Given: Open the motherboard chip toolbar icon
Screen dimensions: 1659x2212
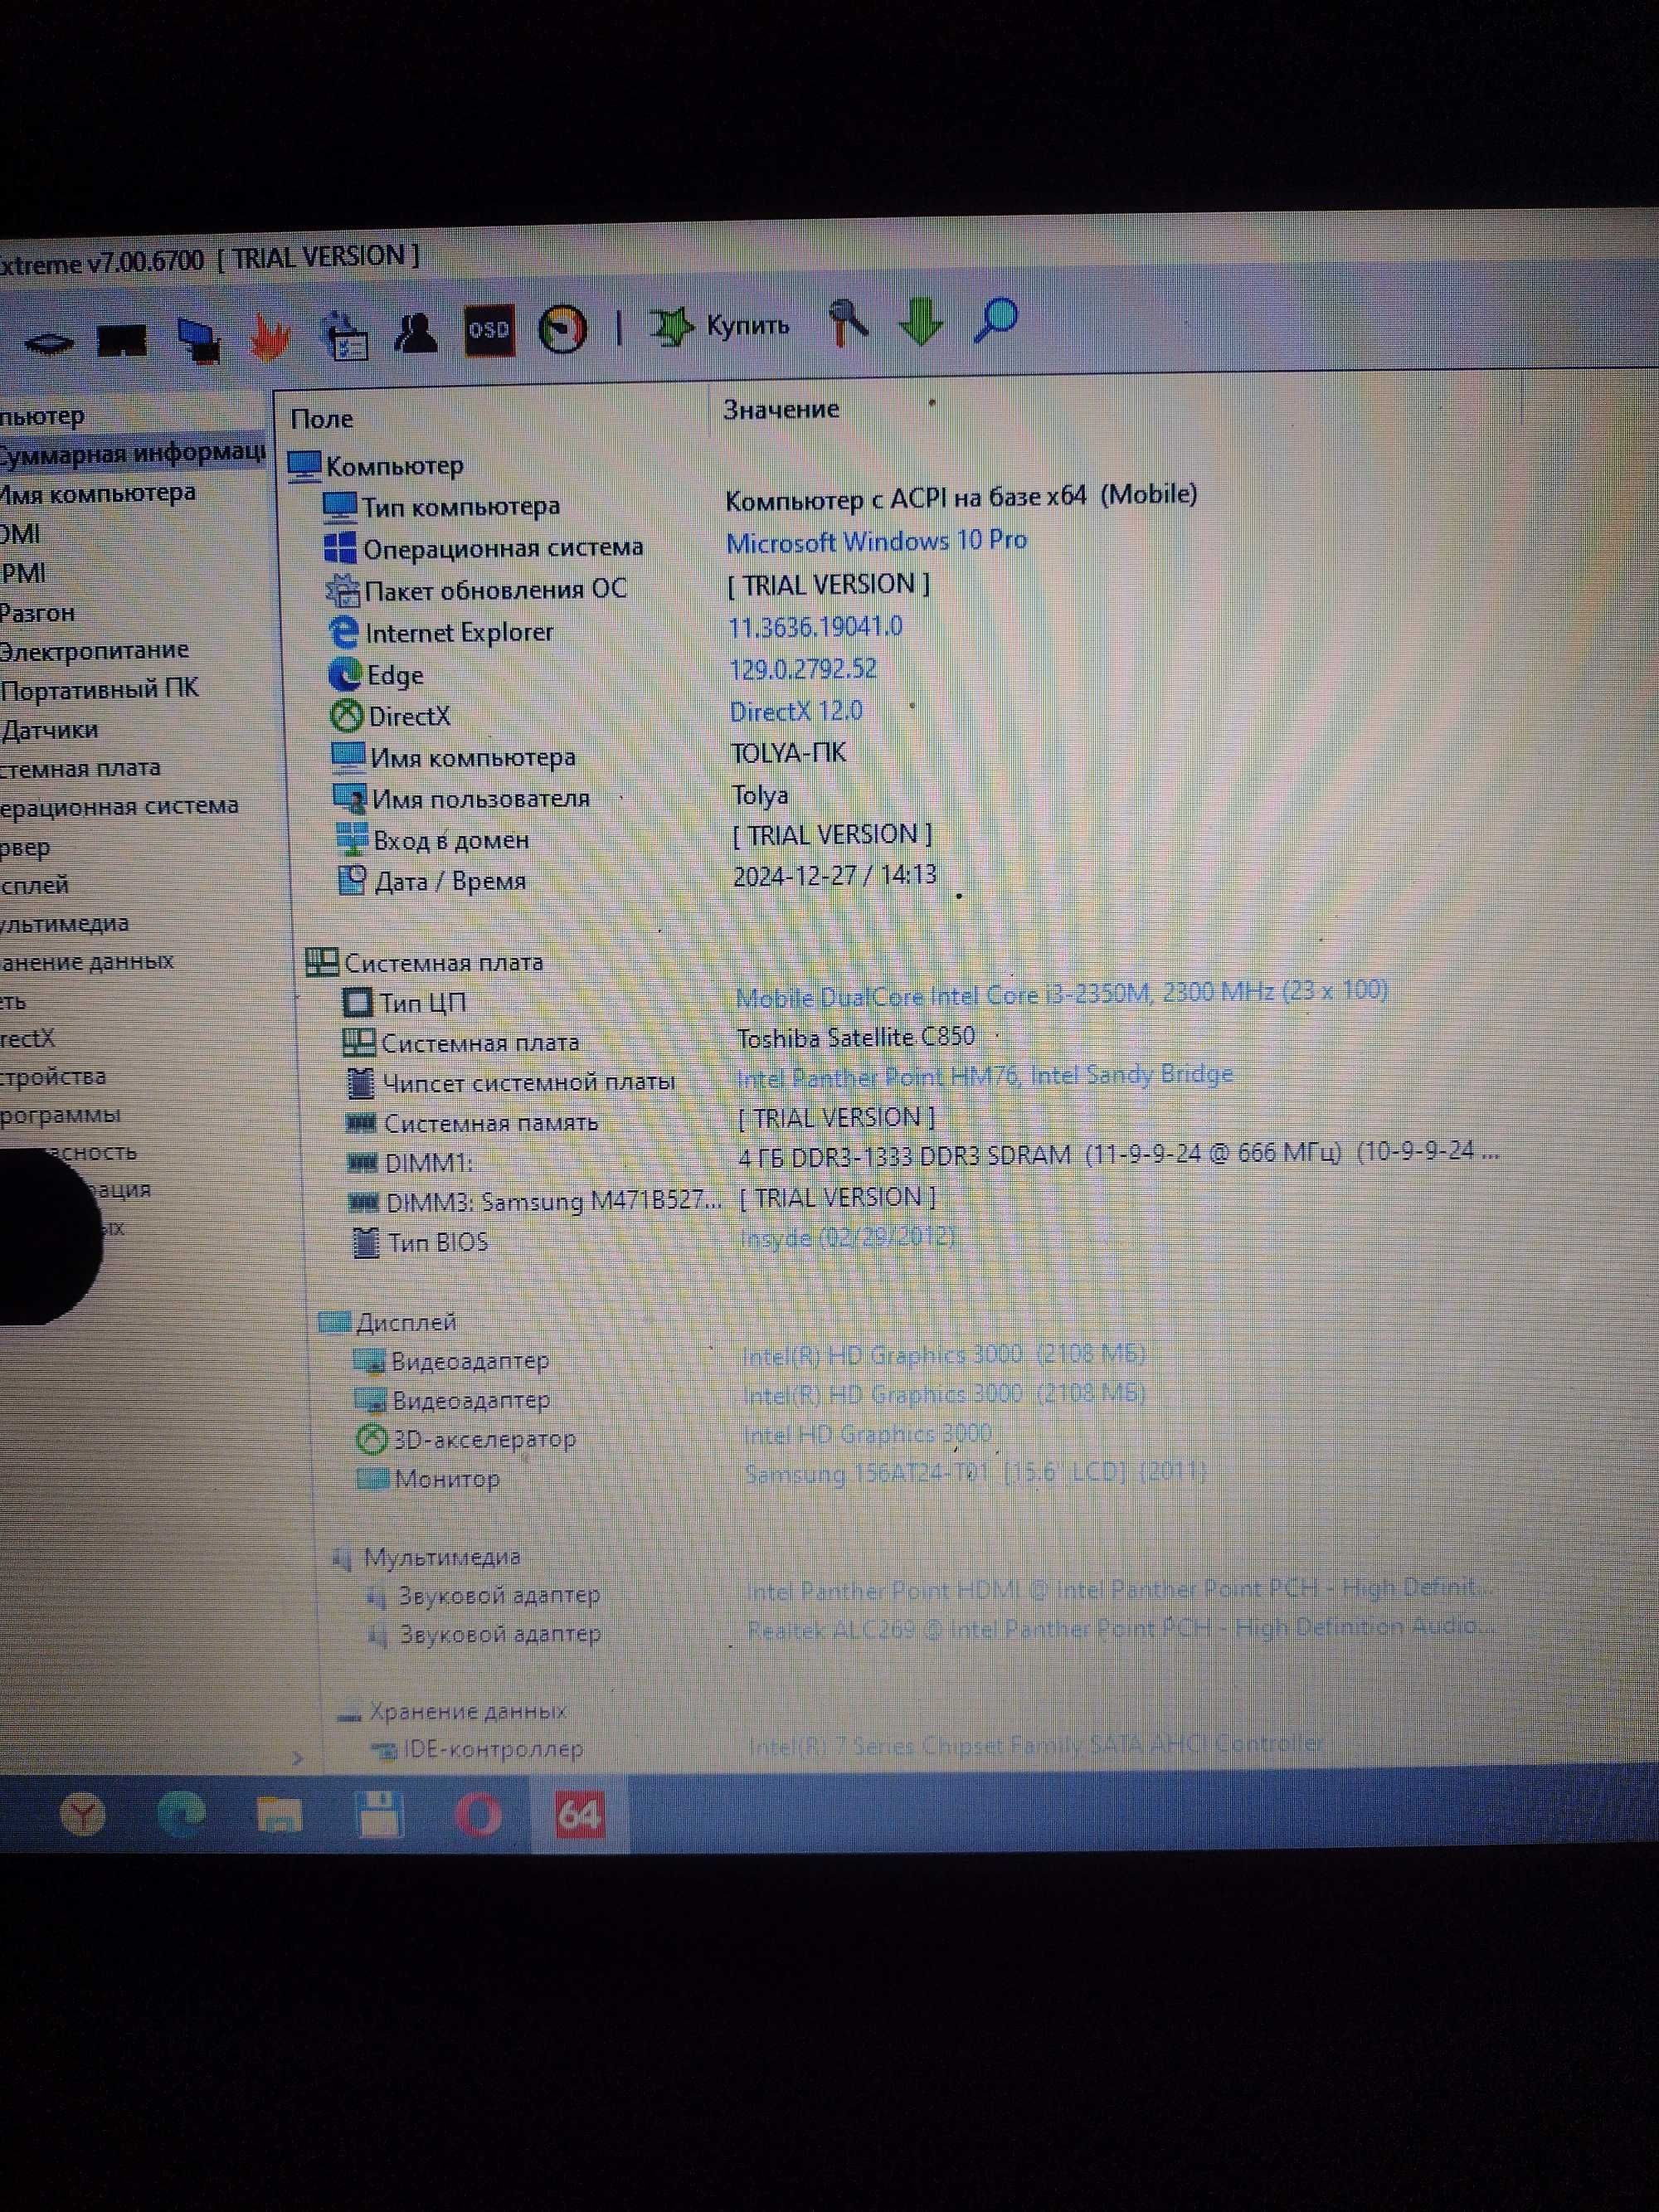Looking at the screenshot, I should [47, 345].
